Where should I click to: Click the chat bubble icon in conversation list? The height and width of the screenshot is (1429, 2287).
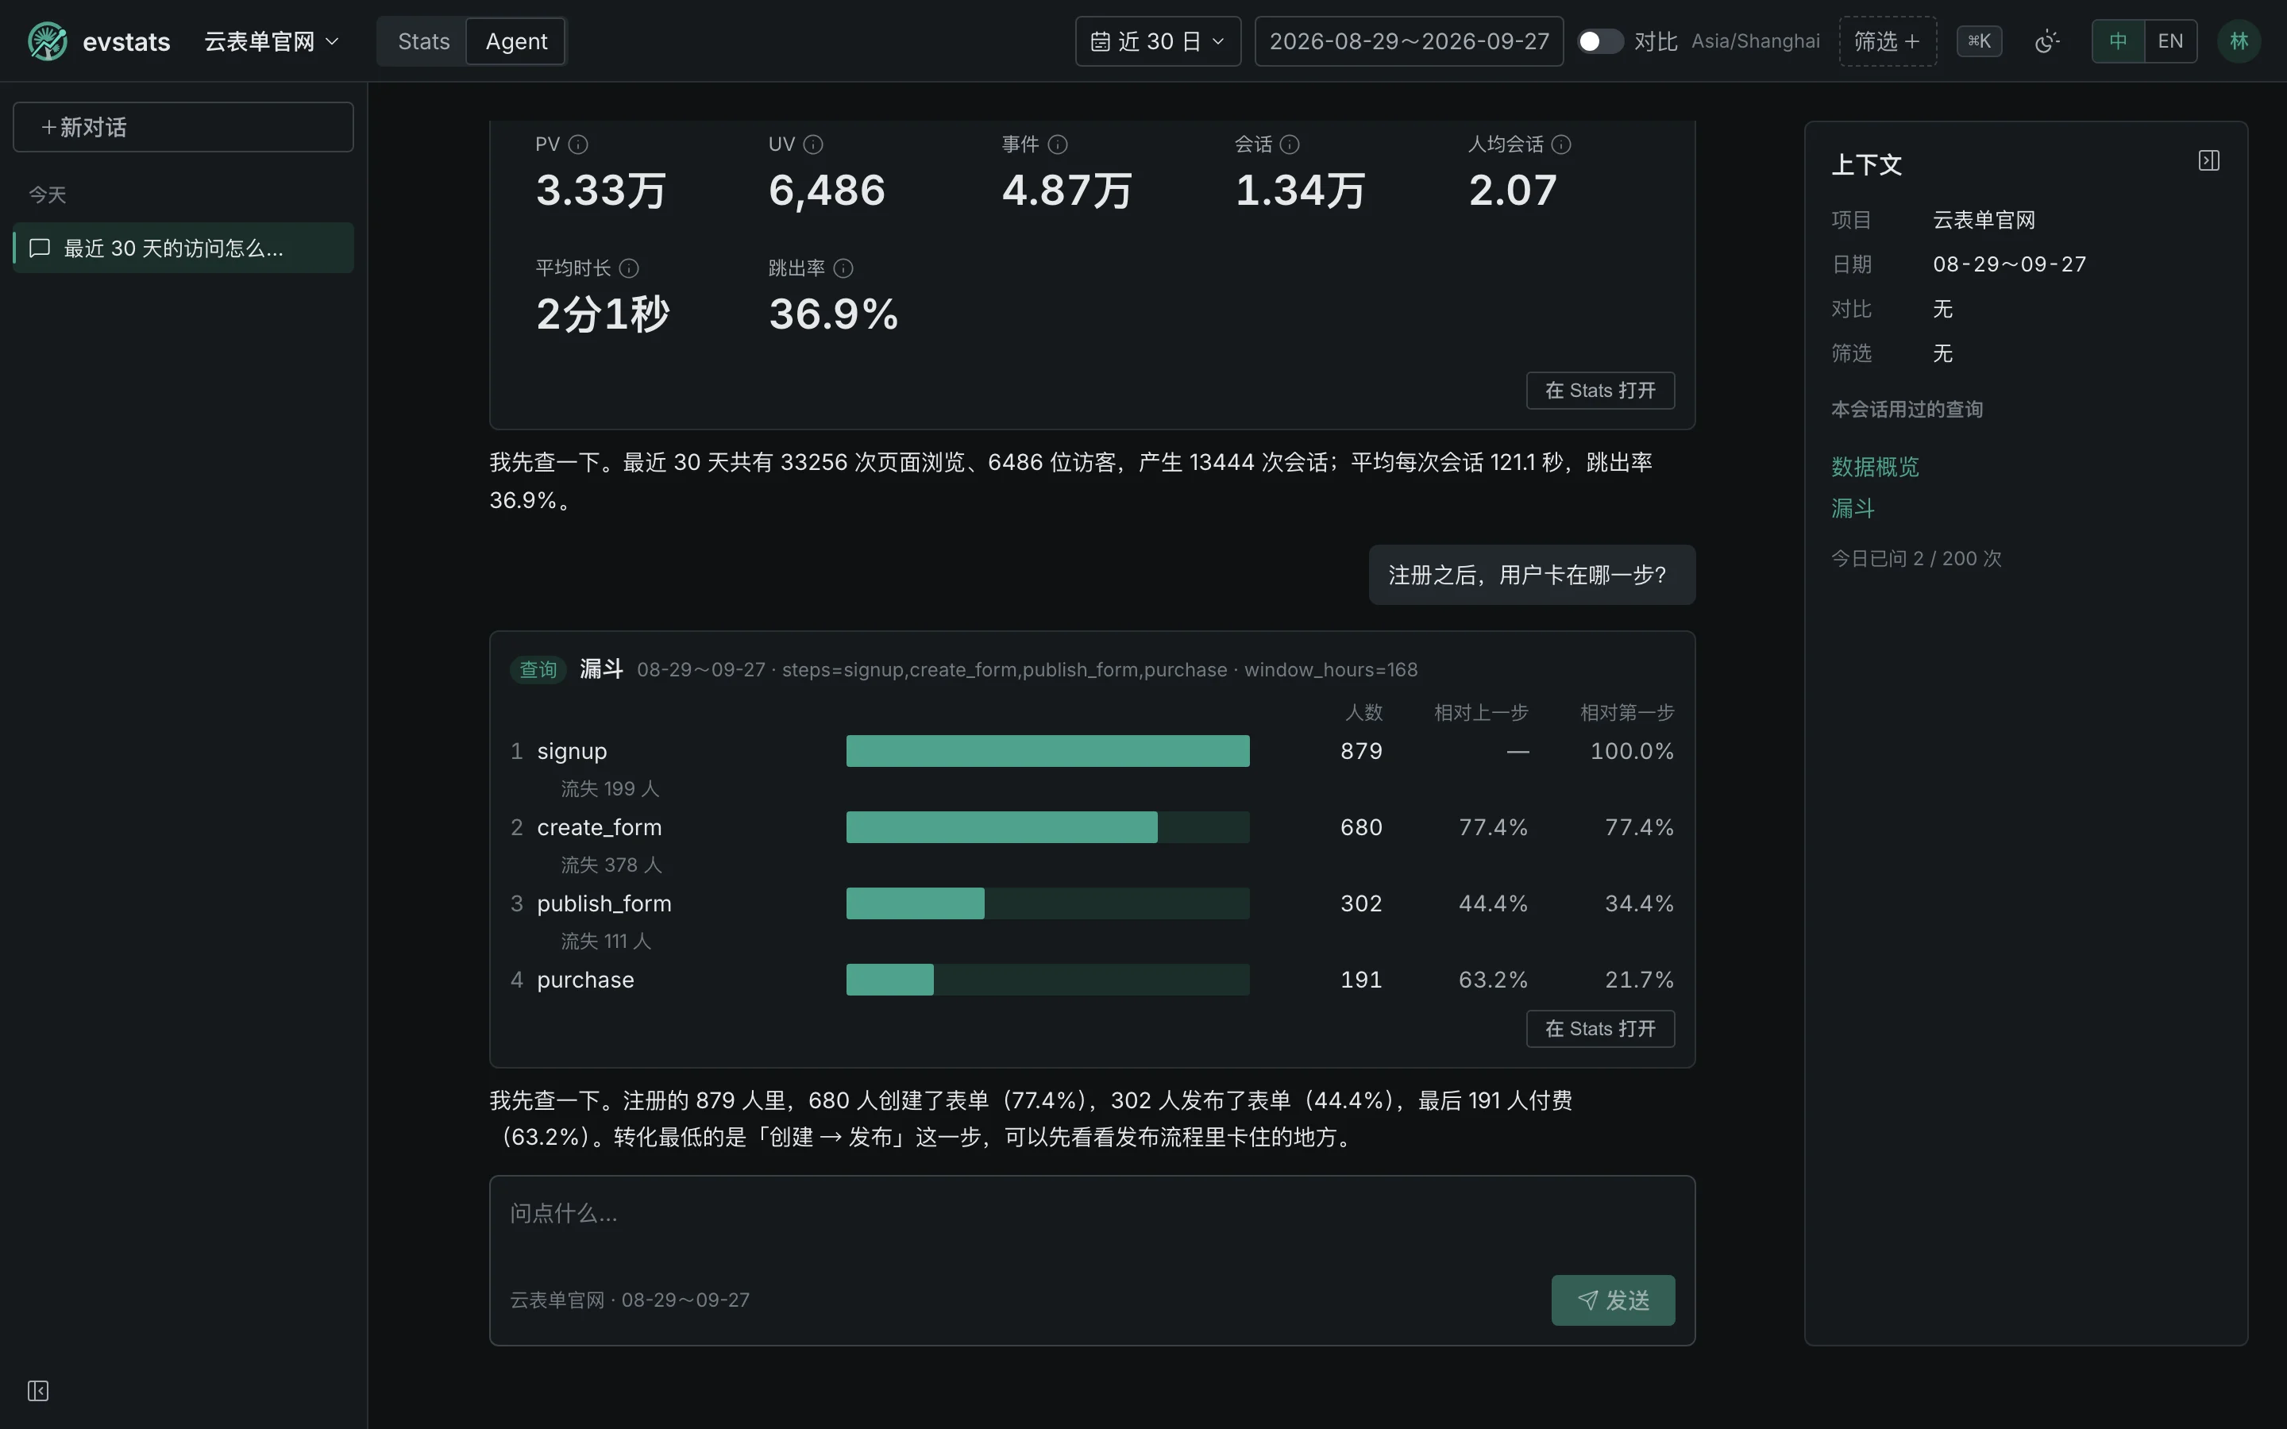[x=40, y=248]
